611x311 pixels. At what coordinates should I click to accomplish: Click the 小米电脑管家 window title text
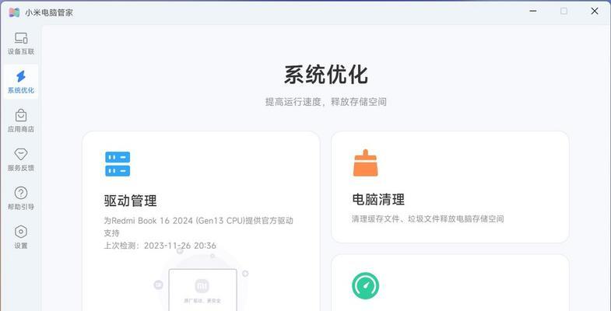[49, 12]
